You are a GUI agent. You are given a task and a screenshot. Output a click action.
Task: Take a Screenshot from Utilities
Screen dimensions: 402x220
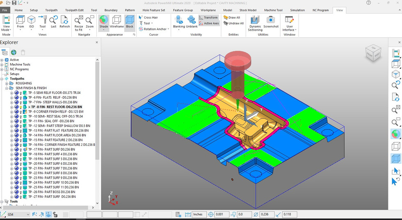tap(271, 22)
